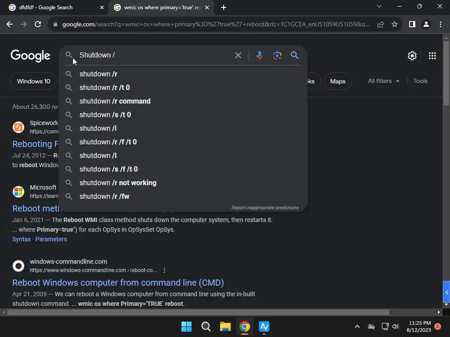Open Google Chrome from the taskbar

tap(244, 326)
